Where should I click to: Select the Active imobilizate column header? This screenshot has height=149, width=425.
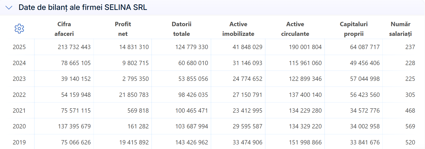(238, 29)
